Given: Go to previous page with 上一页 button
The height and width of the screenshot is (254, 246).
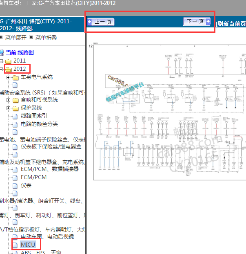Looking at the screenshot, I should [101, 22].
